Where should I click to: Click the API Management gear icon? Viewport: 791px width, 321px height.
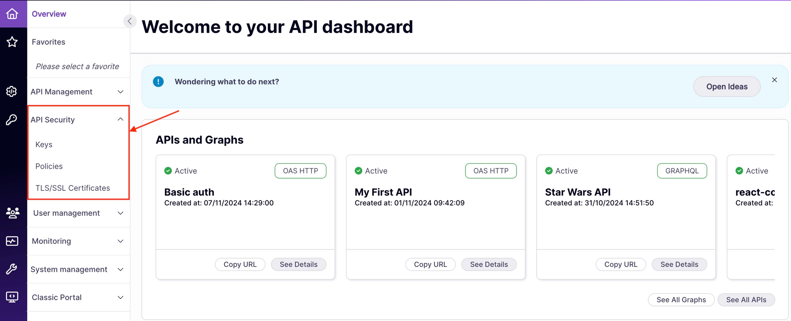pyautogui.click(x=12, y=91)
